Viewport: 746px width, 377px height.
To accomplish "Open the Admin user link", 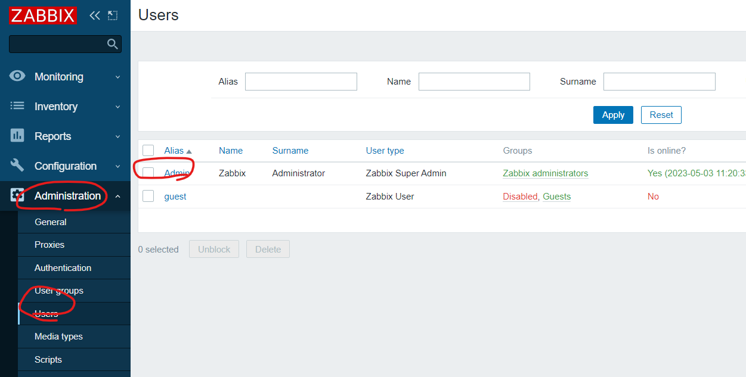I will (177, 173).
